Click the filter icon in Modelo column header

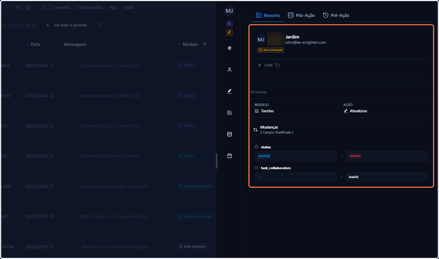point(204,44)
